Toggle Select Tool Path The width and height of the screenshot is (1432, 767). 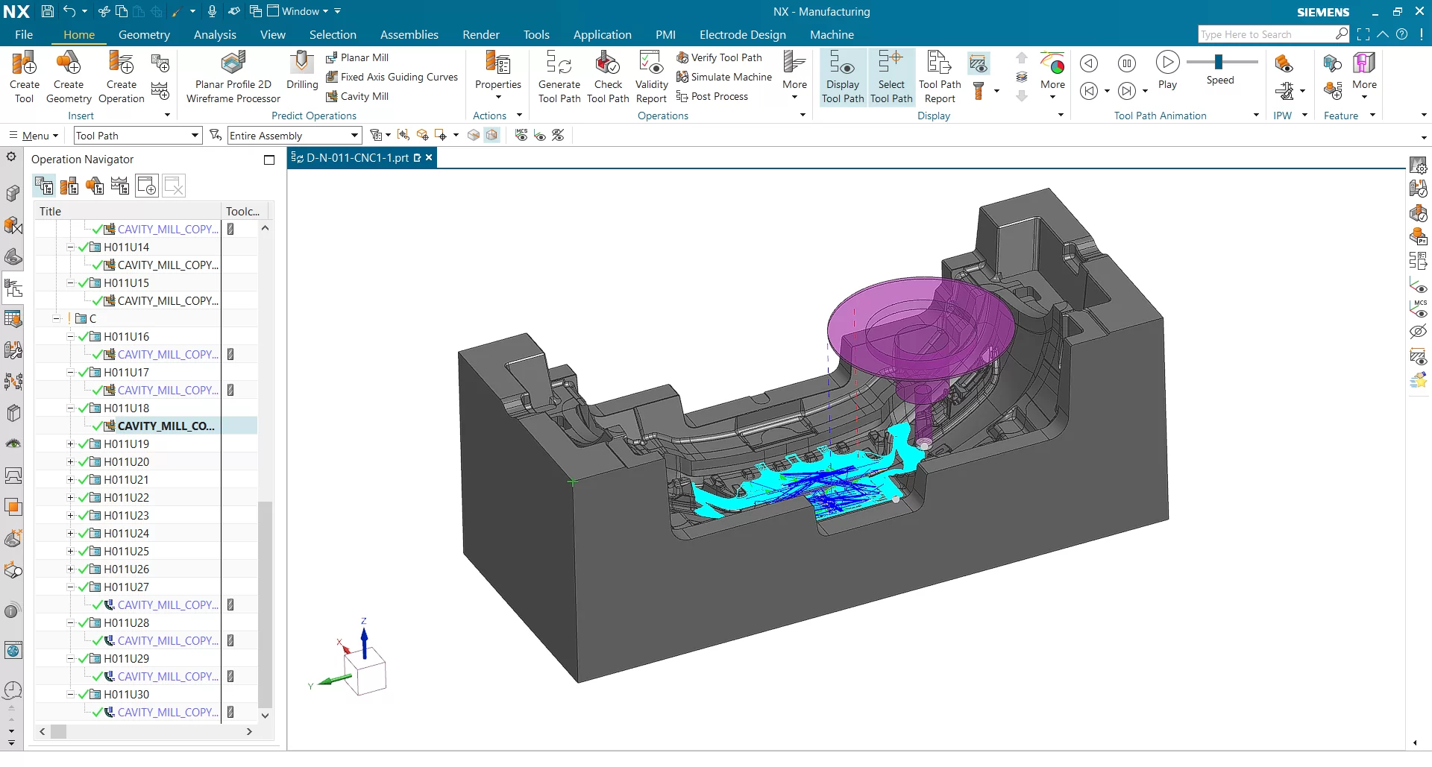click(x=891, y=77)
